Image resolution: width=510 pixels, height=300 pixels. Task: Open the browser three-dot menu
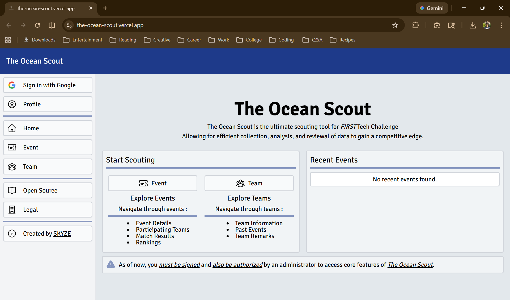tap(501, 25)
